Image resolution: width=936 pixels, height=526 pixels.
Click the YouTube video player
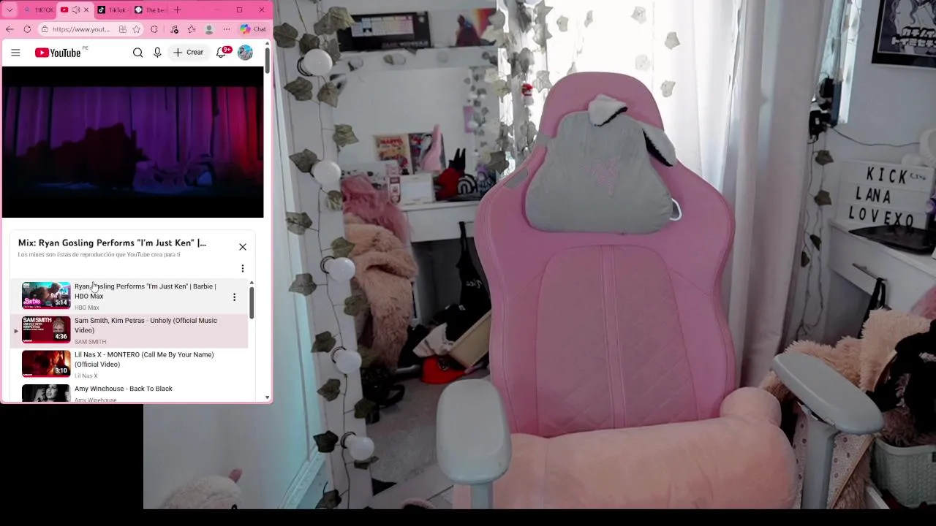[x=132, y=142]
